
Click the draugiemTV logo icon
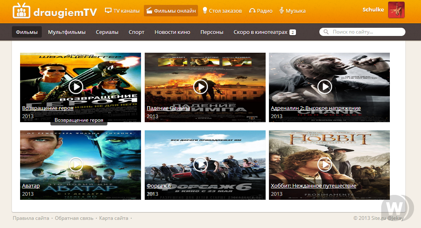pos(21,11)
